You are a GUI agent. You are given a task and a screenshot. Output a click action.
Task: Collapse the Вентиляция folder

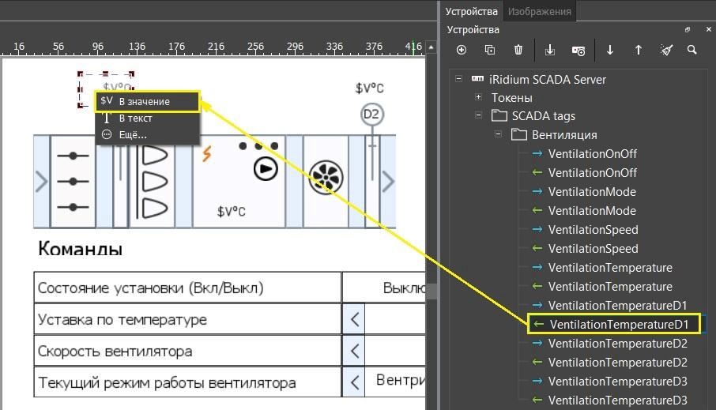498,135
